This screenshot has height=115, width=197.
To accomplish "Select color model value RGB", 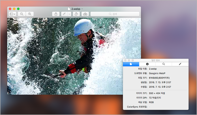I will tap(151, 102).
